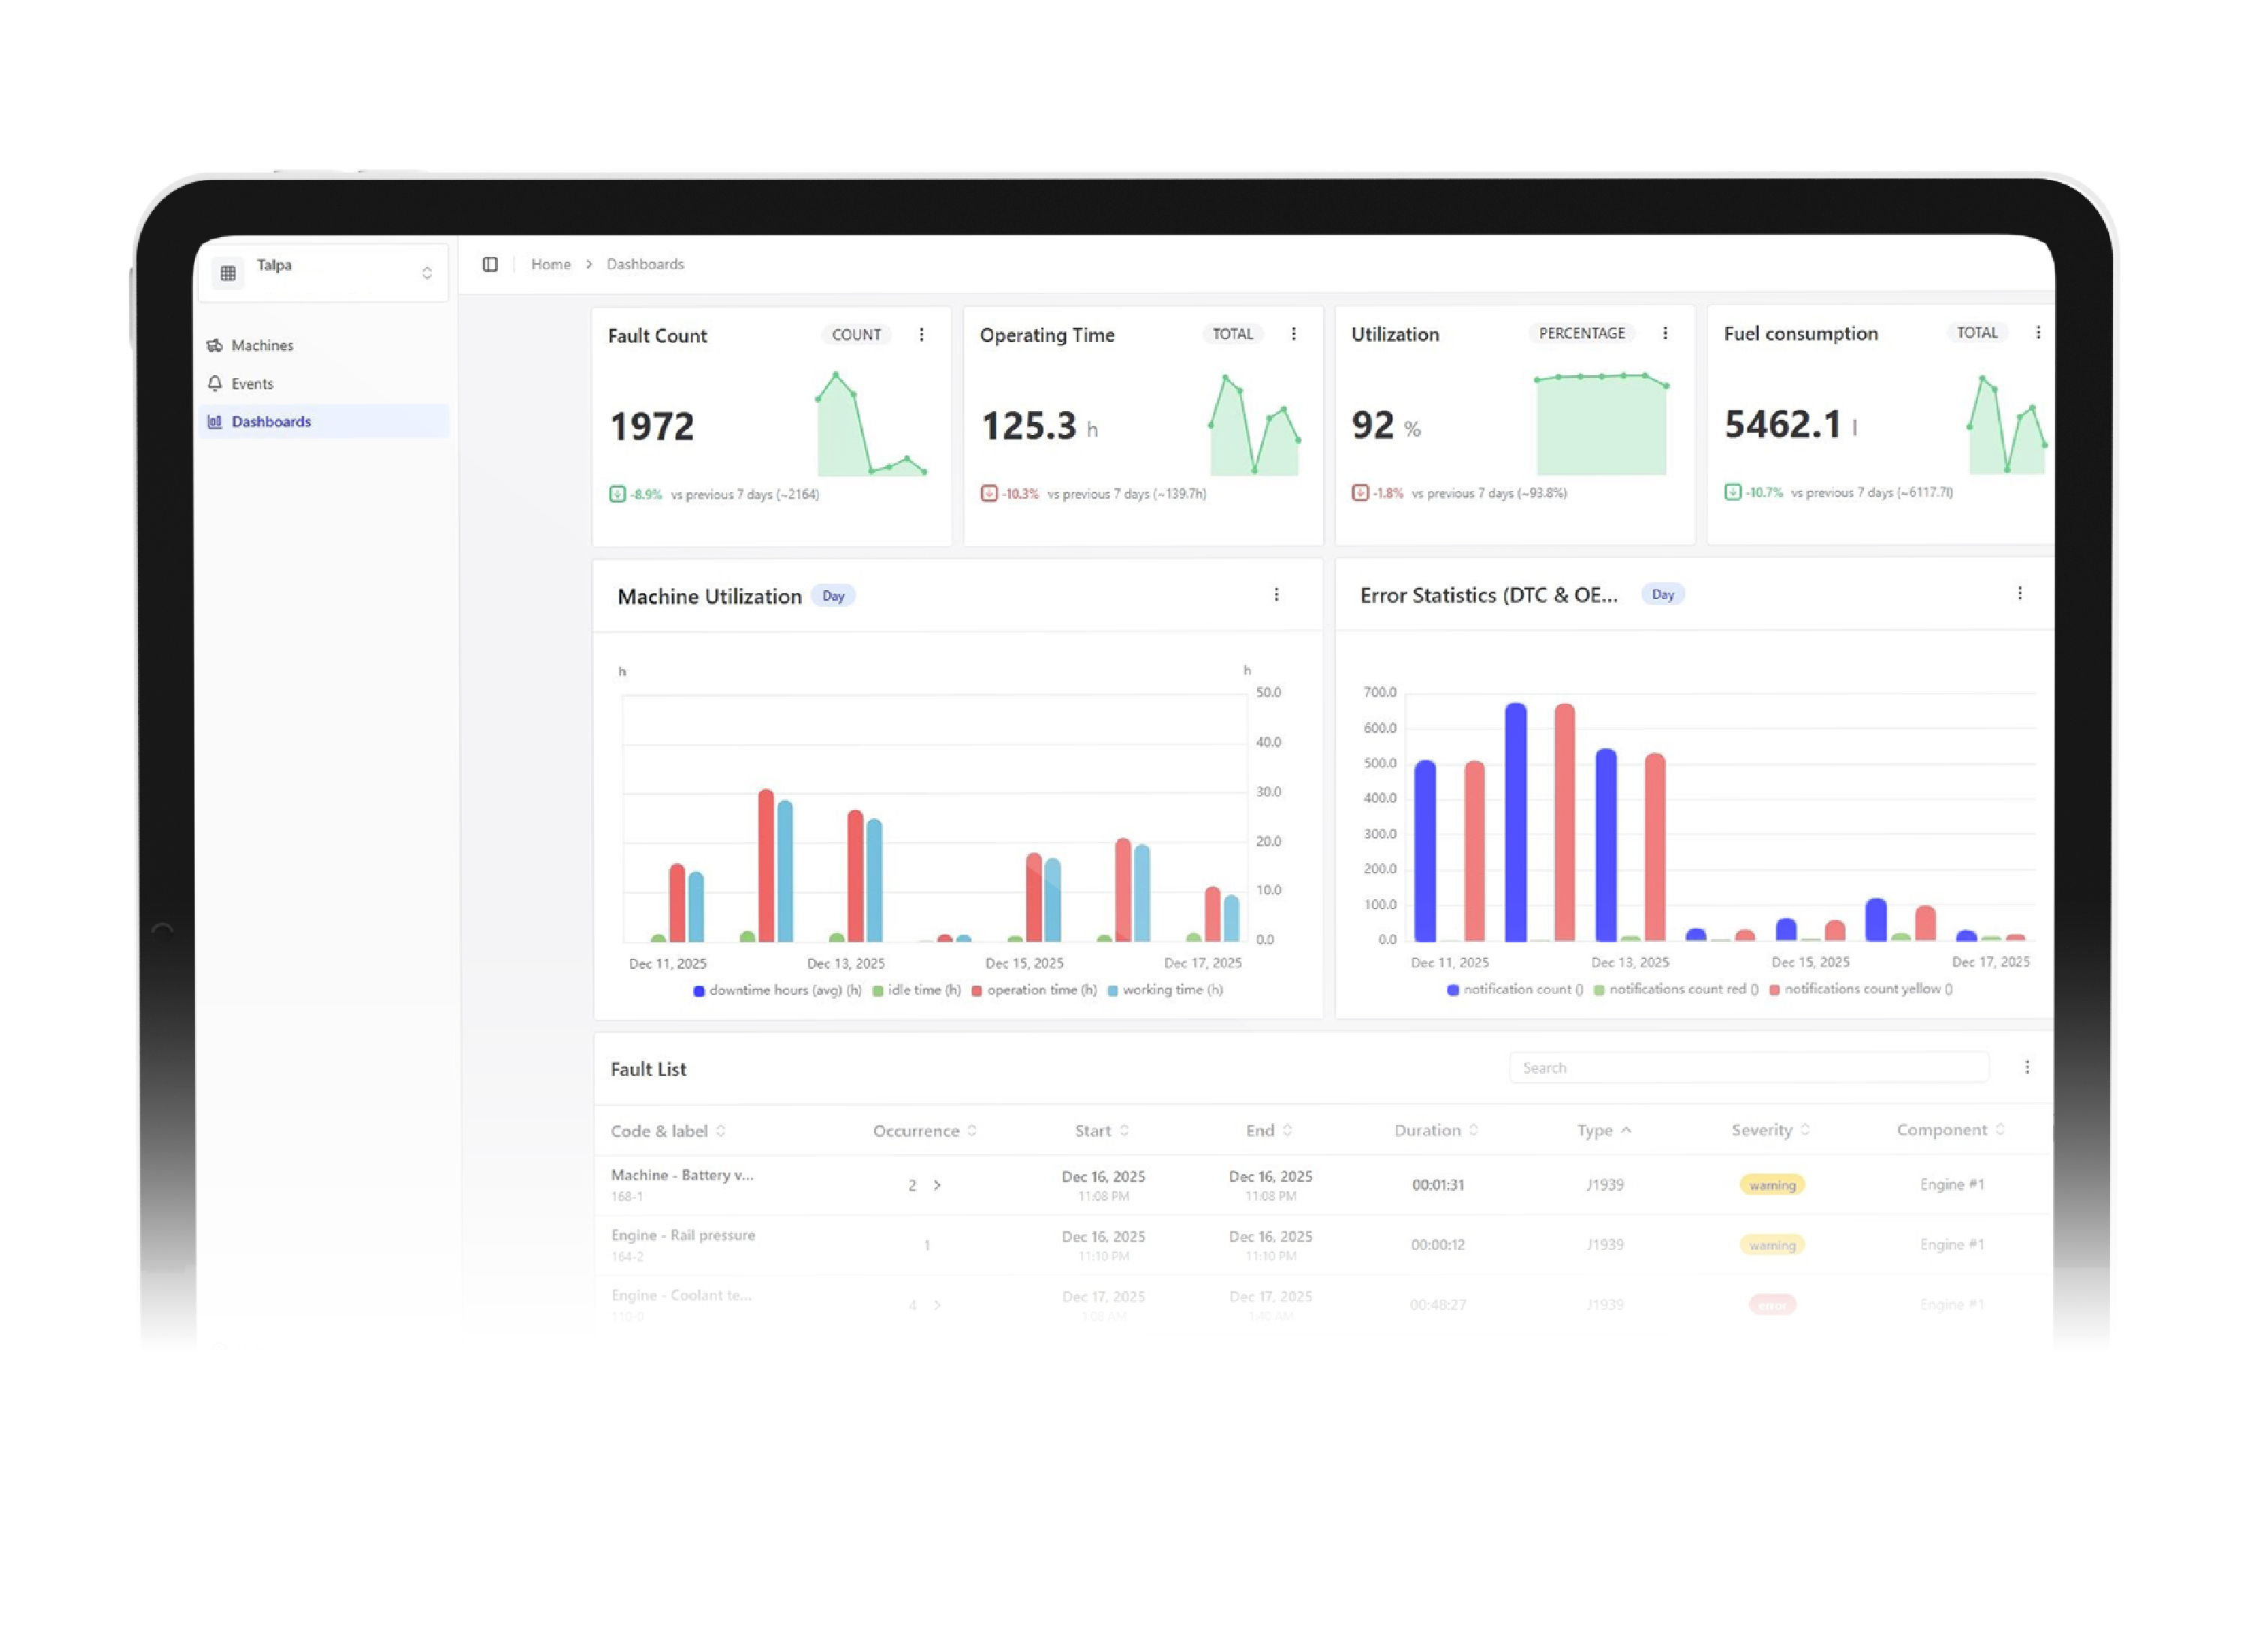Toggle the working time (h) legend series
The width and height of the screenshot is (2245, 1652).
click(1164, 990)
